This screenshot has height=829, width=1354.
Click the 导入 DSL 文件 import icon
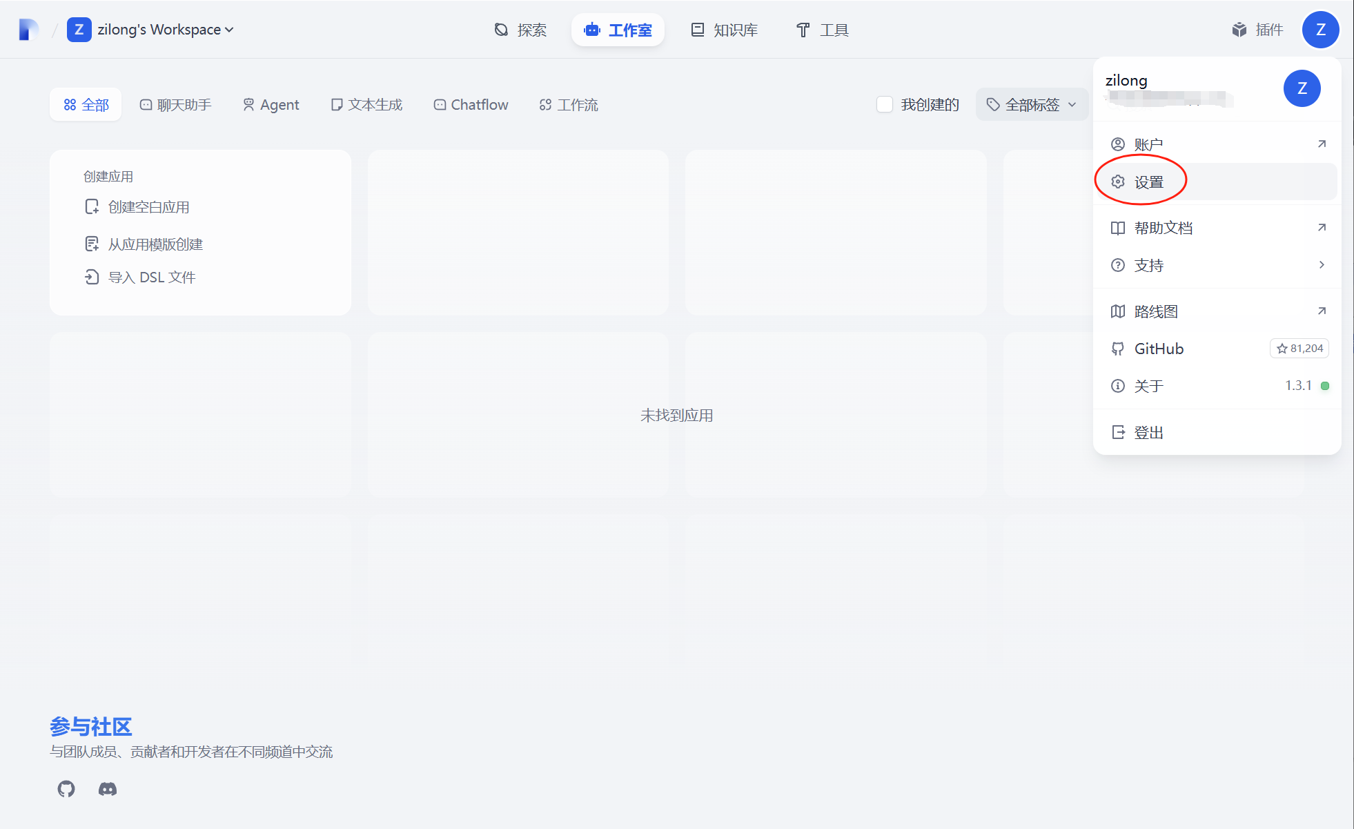92,277
